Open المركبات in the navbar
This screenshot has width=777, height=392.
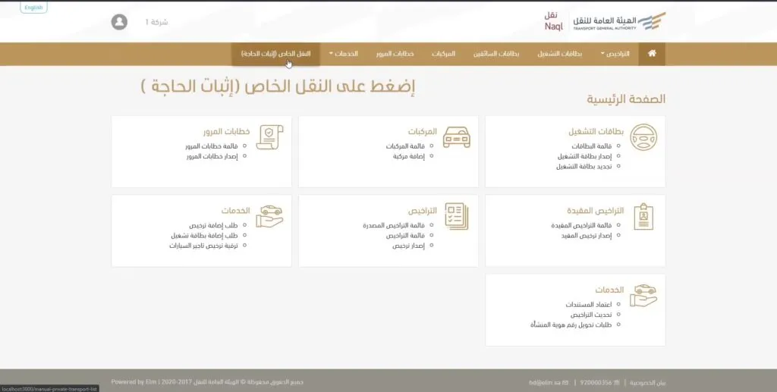(x=443, y=53)
